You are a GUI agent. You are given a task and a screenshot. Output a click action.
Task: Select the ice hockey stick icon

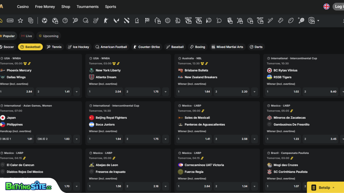coord(96,20)
